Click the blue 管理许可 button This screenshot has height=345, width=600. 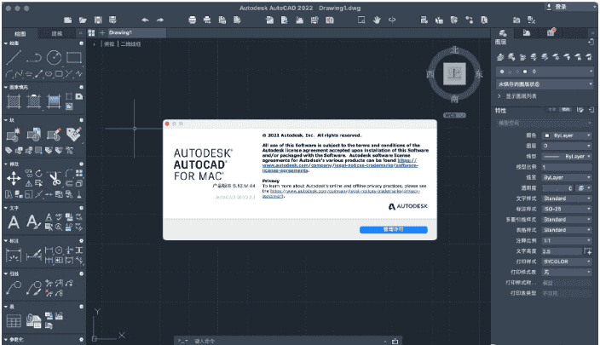coord(394,229)
